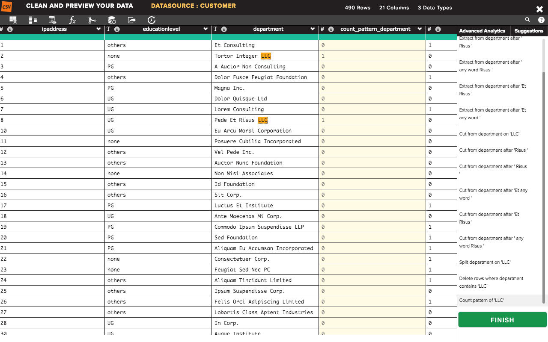Open the department column dropdown

coord(313,29)
